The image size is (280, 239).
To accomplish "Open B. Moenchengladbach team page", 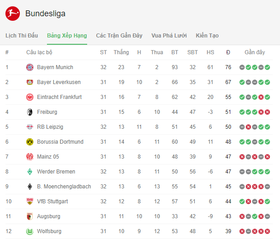I will coord(64,187).
